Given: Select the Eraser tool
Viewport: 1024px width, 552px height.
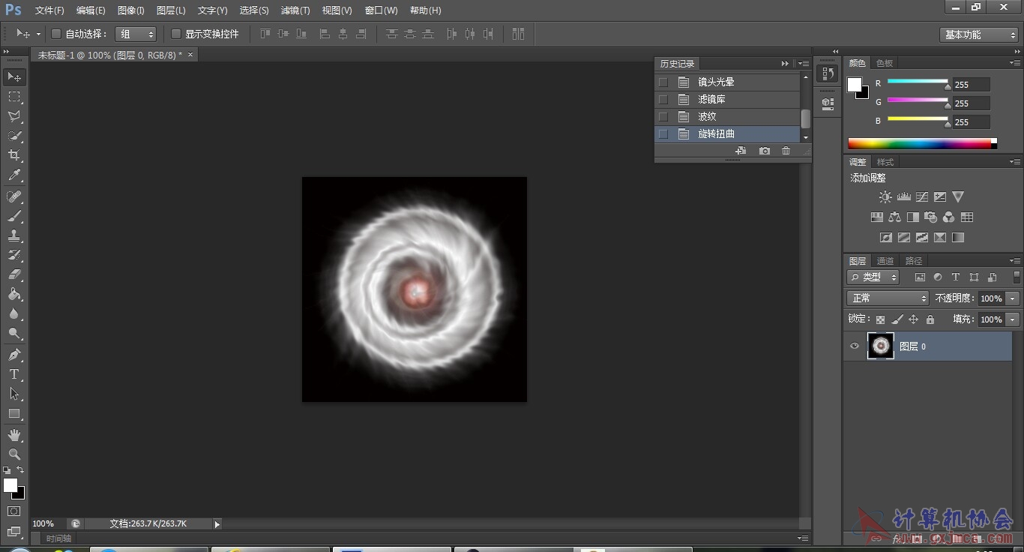Looking at the screenshot, I should click(14, 274).
